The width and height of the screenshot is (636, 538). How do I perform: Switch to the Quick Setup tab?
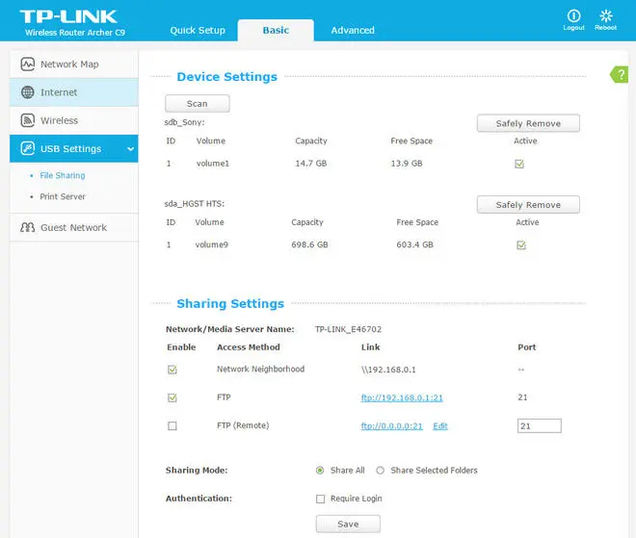click(198, 30)
